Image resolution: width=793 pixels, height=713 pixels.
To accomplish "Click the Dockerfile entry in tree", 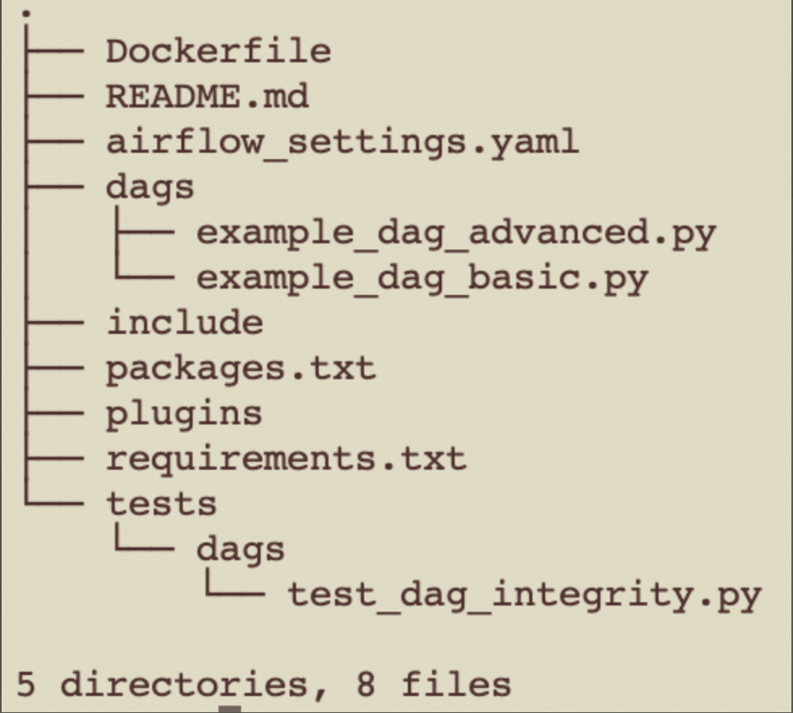I will 218,52.
